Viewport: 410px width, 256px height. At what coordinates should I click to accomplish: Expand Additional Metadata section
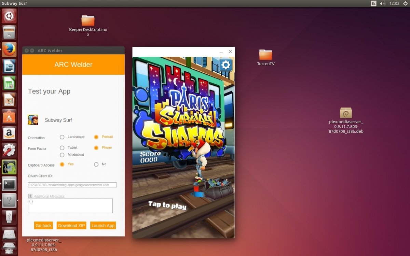pos(30,196)
